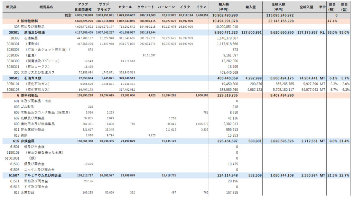Image resolution: width=354 pixels, height=199 pixels.
Task: Click the サウジアラビア column header
Action: click(102, 7)
